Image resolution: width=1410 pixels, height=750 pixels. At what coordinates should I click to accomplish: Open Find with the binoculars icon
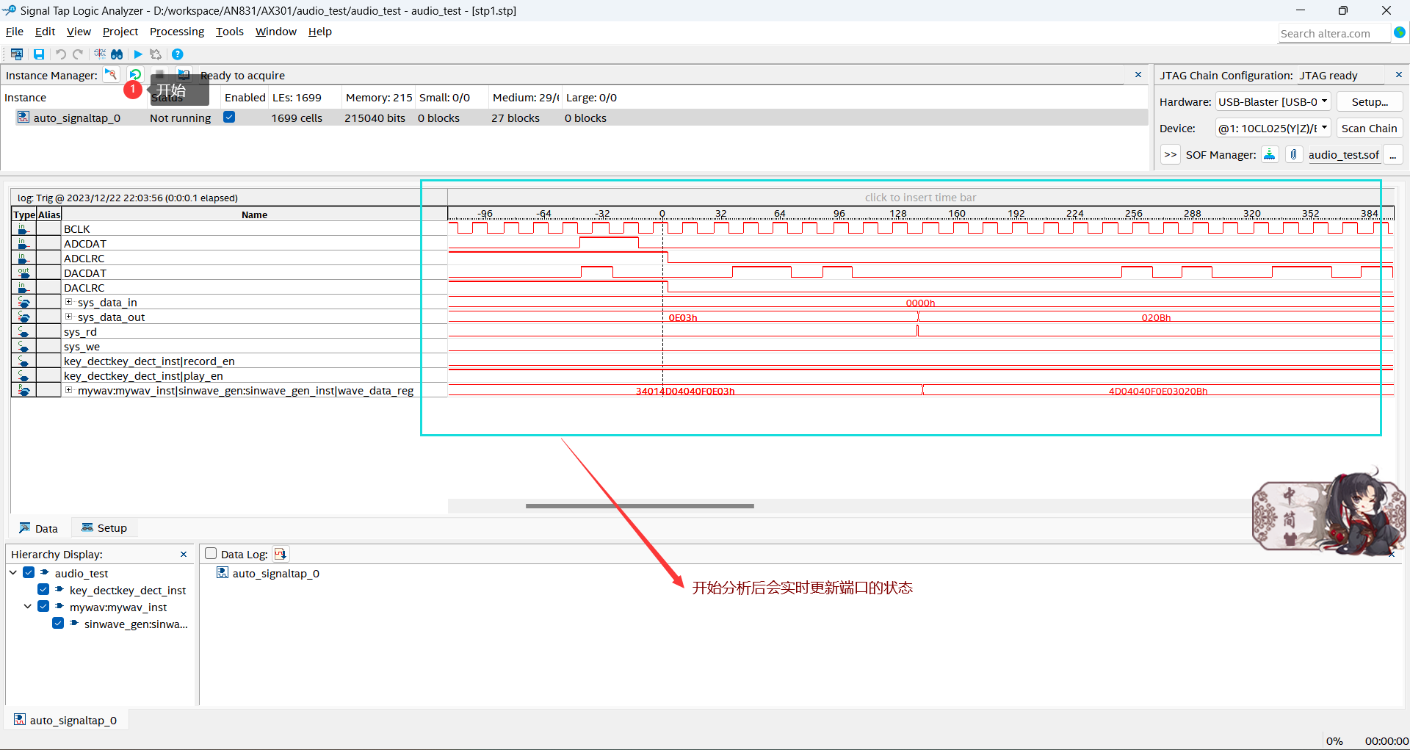click(x=117, y=54)
